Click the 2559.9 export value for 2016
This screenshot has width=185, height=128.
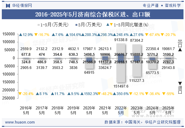[x=26, y=49]
